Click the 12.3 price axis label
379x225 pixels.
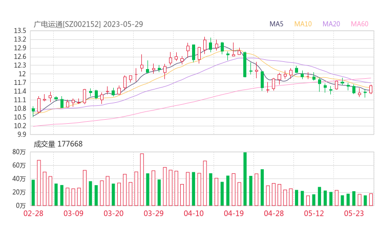(20, 65)
